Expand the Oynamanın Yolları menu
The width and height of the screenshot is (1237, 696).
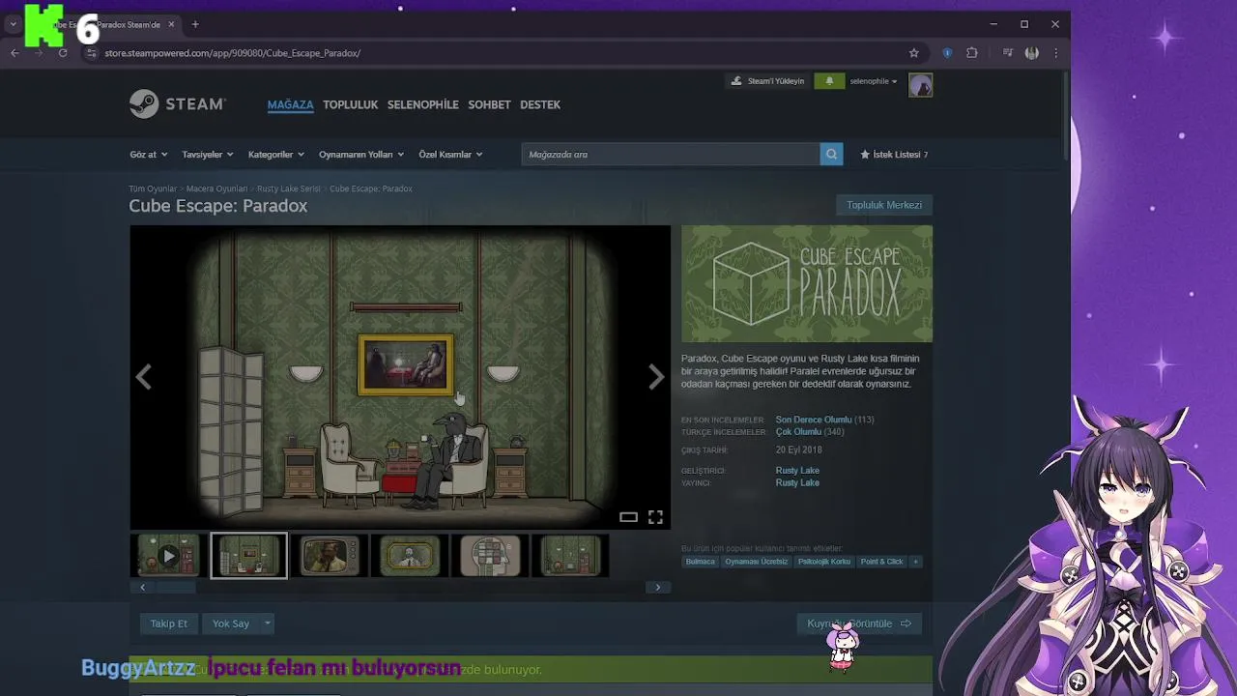tap(361, 155)
